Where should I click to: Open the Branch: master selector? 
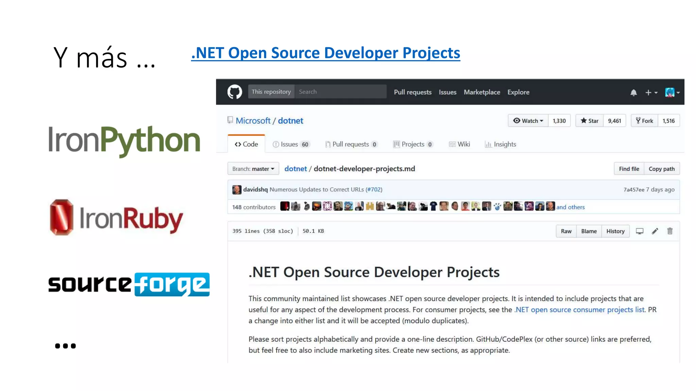point(253,169)
